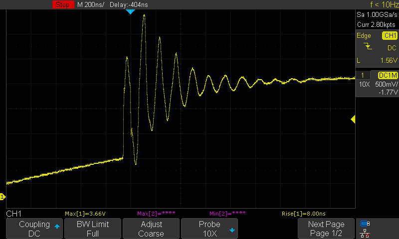399x239 pixels.
Task: Click the blue trigger position triangle marker
Action: click(x=130, y=11)
